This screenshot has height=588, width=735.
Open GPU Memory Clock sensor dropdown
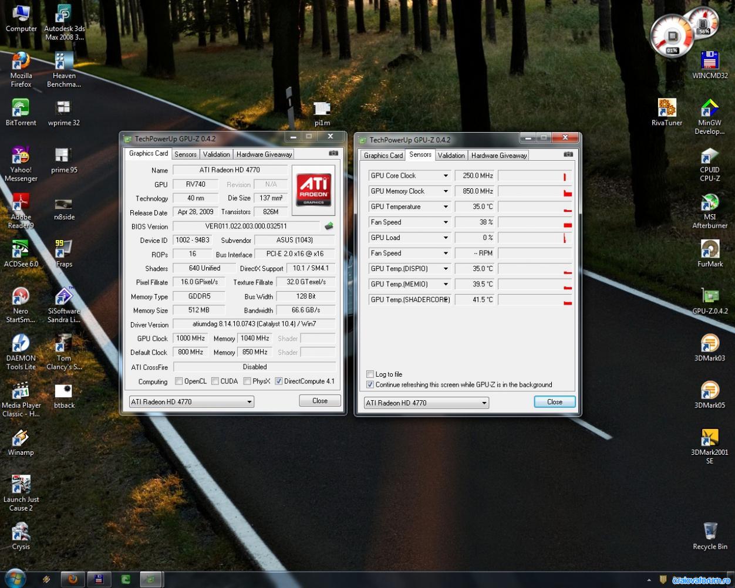coord(446,191)
